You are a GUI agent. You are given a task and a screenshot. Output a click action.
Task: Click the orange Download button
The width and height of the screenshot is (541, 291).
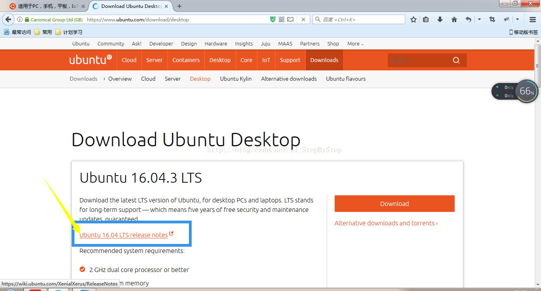coord(394,204)
